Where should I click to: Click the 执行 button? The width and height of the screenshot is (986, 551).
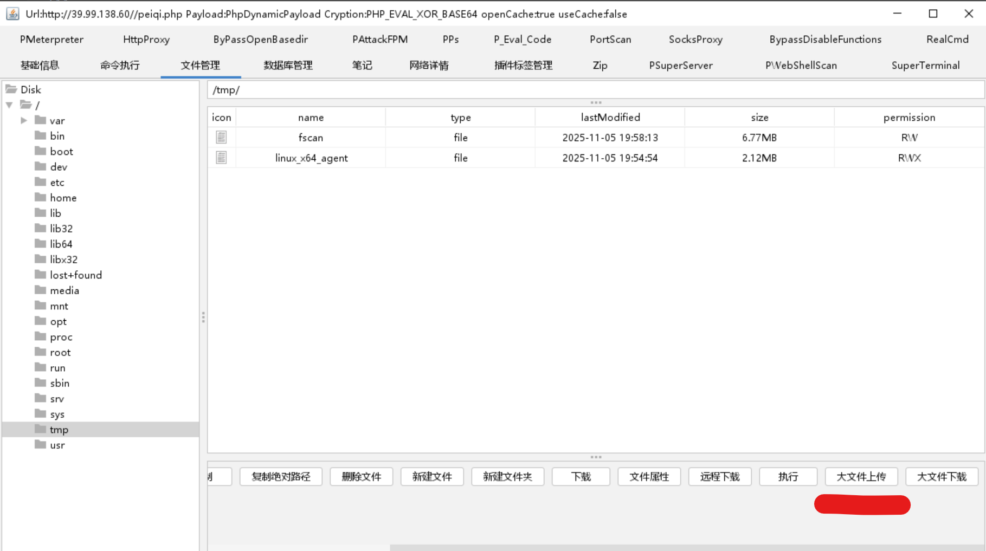pyautogui.click(x=788, y=477)
